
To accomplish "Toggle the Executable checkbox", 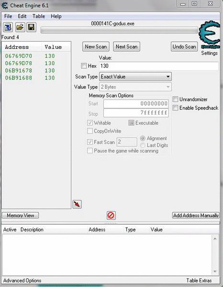I will coord(131,123).
